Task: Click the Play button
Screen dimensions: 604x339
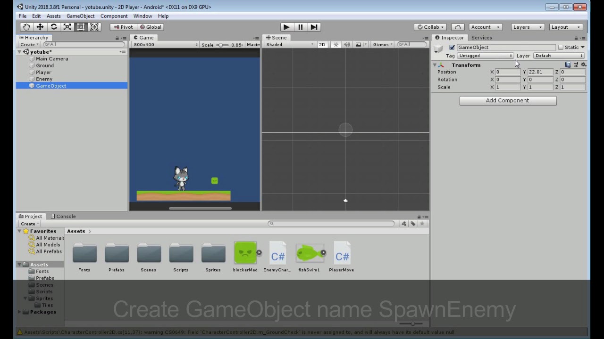Action: pyautogui.click(x=286, y=27)
